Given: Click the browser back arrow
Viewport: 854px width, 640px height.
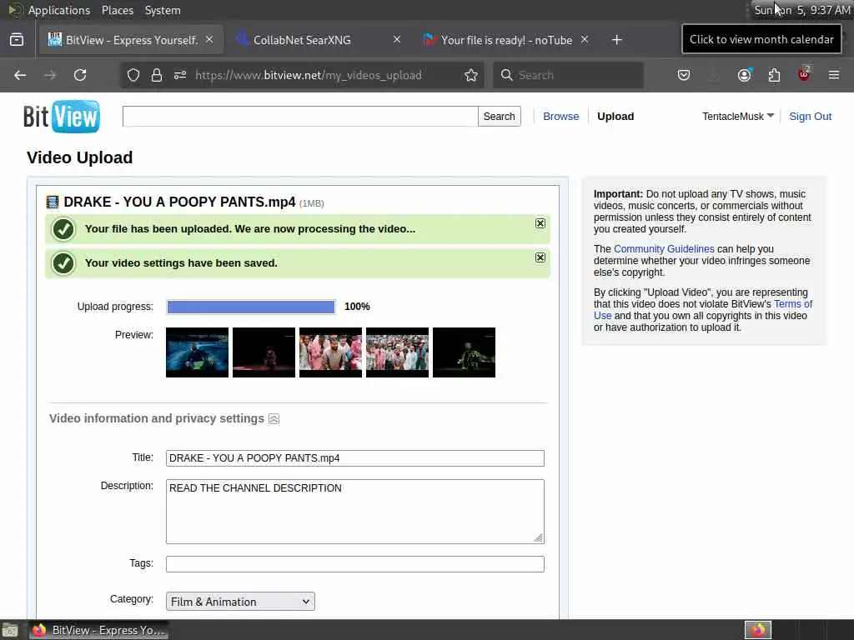Looking at the screenshot, I should point(20,75).
